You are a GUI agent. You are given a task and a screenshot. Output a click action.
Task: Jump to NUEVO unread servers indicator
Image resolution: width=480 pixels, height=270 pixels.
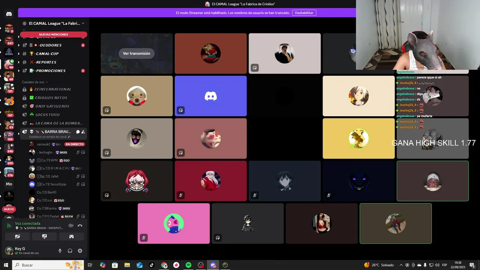pos(9,209)
